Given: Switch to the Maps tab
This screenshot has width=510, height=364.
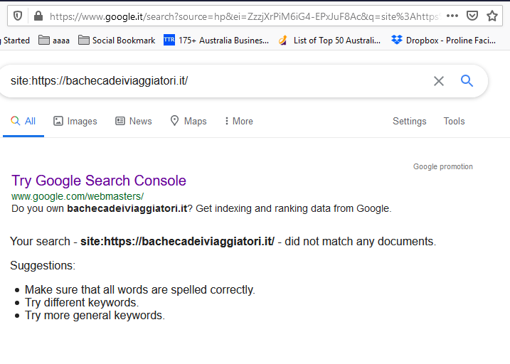Looking at the screenshot, I should tap(188, 122).
